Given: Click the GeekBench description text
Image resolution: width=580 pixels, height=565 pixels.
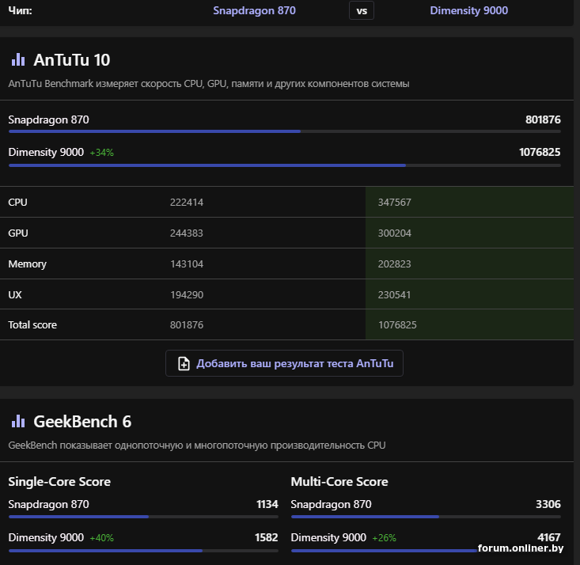Looking at the screenshot, I should (x=197, y=446).
